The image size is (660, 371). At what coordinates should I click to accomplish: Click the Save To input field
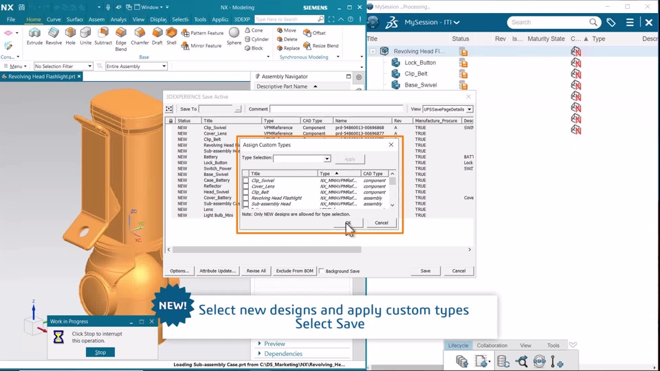click(x=217, y=109)
